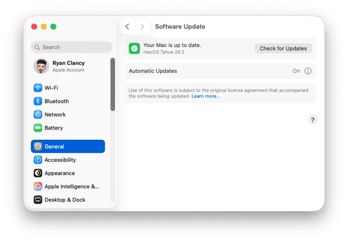Viewport: 348px width, 242px height.
Task: Select the General section in the sidebar
Action: 54,146
